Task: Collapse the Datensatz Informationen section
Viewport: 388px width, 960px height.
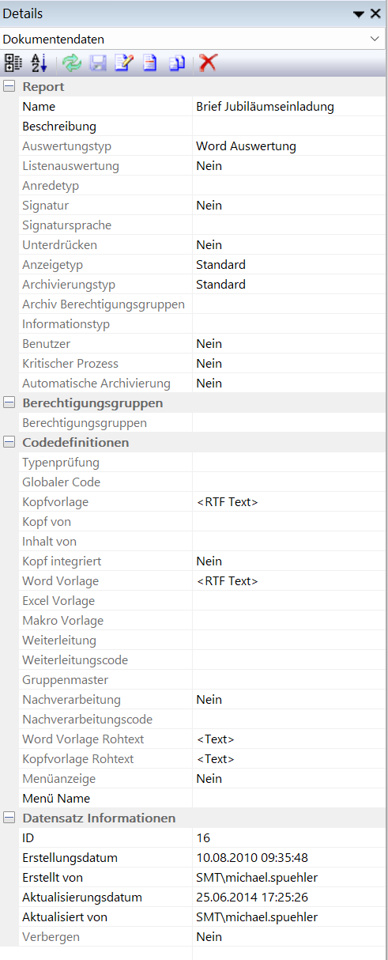Action: (x=9, y=818)
